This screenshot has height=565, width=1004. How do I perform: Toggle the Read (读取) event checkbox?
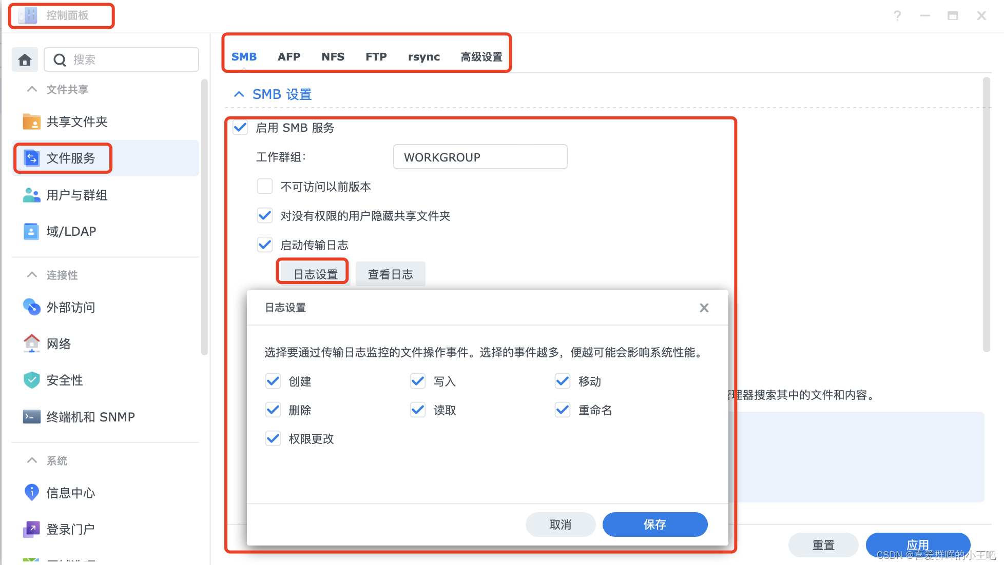(x=418, y=410)
